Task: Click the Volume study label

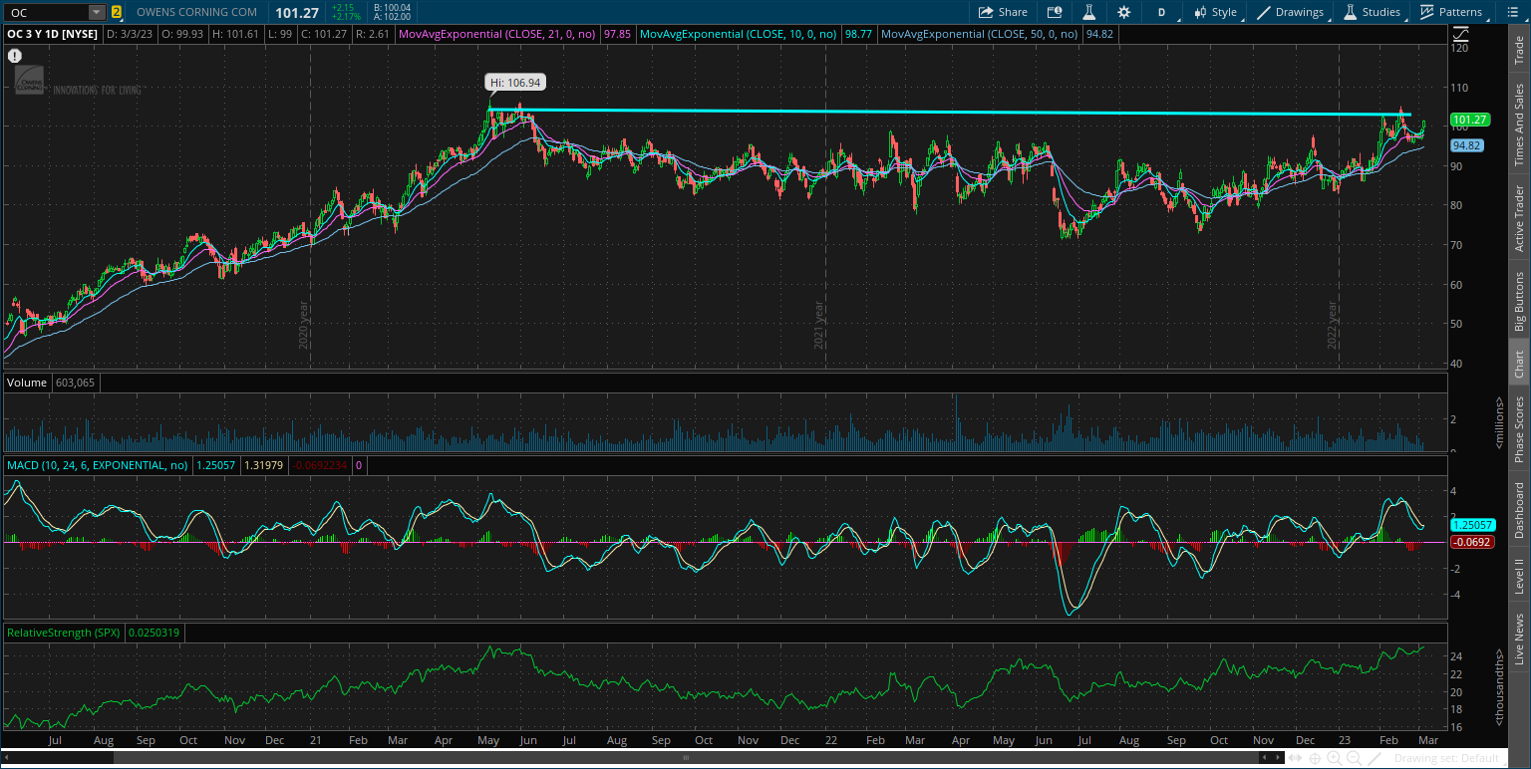Action: click(x=27, y=383)
